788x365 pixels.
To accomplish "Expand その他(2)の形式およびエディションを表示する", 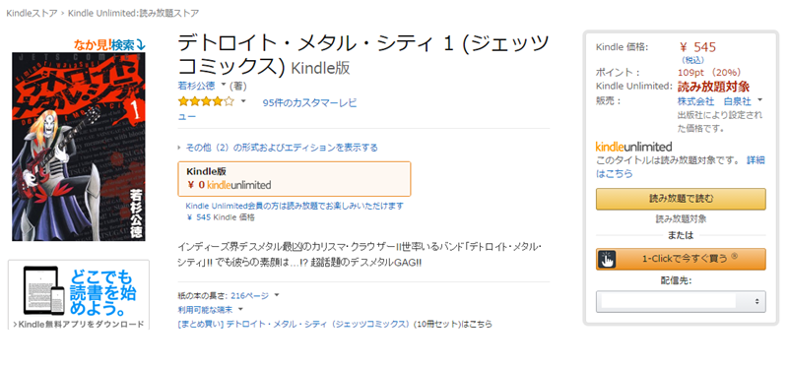I will coord(278,148).
